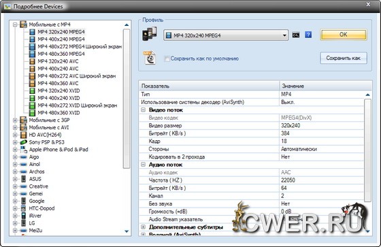
Task: Enable Сохранить как по умолчанию checkbox
Action: click(x=167, y=59)
